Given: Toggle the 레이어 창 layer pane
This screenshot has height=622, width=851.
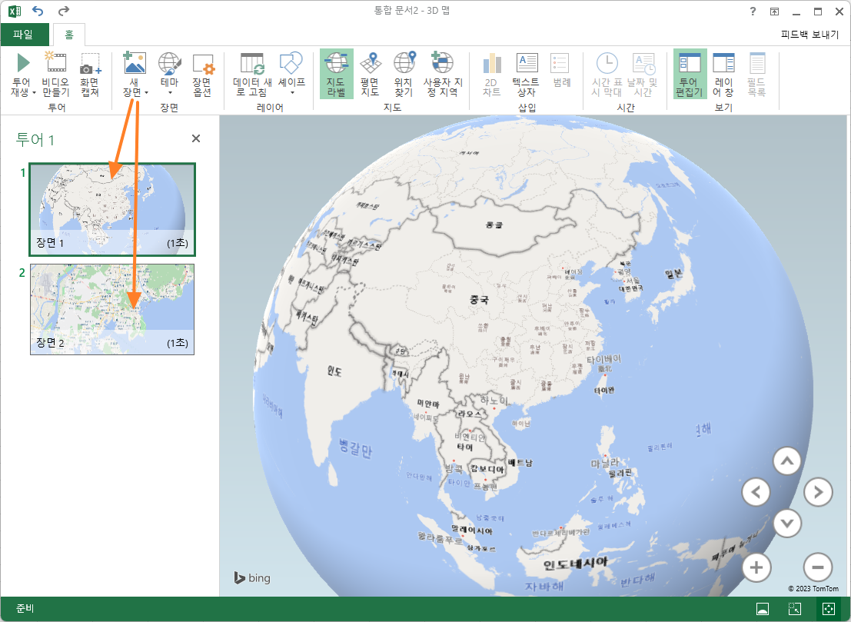Looking at the screenshot, I should [x=723, y=75].
